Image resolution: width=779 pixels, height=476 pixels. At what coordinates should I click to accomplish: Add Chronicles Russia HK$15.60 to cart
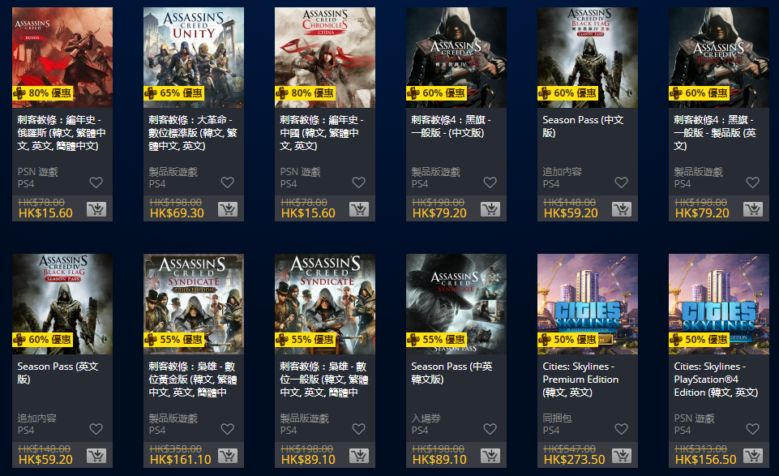click(x=96, y=209)
